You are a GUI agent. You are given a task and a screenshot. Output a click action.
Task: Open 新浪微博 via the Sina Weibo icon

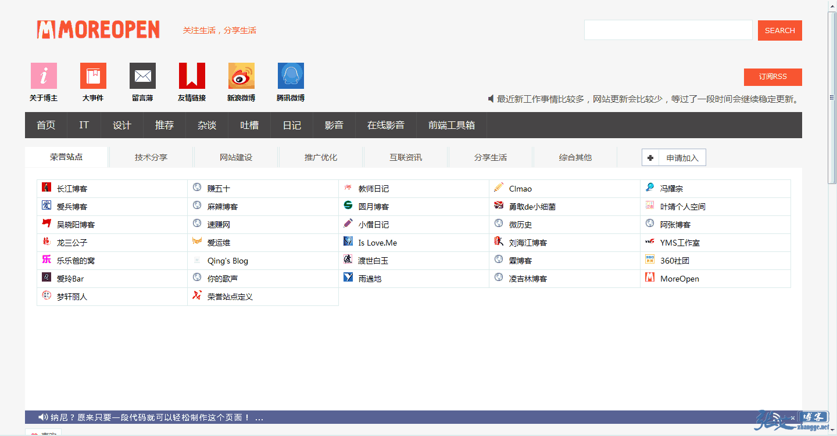[241, 75]
